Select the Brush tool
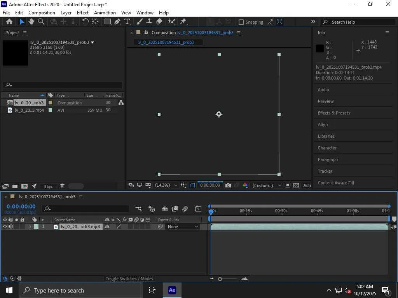The width and height of the screenshot is (398, 298). (140, 22)
